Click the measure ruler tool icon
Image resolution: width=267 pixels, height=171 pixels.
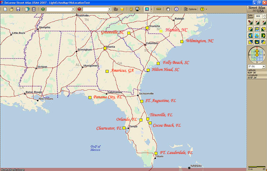point(159,9)
